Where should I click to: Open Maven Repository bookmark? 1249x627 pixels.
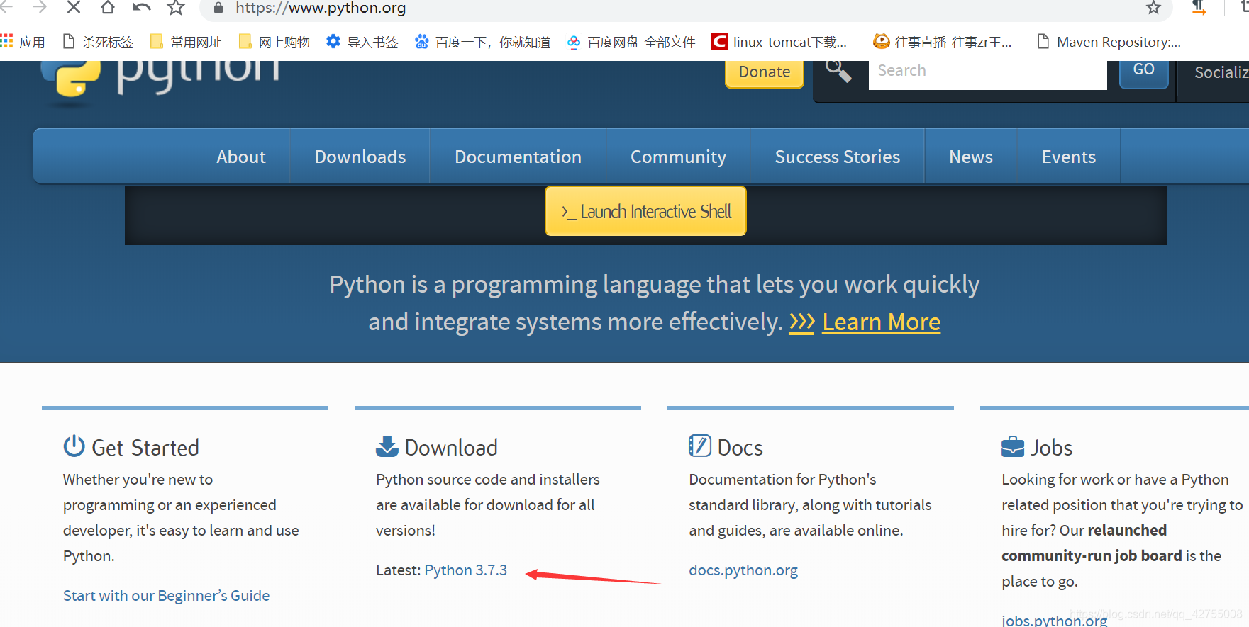point(1109,42)
